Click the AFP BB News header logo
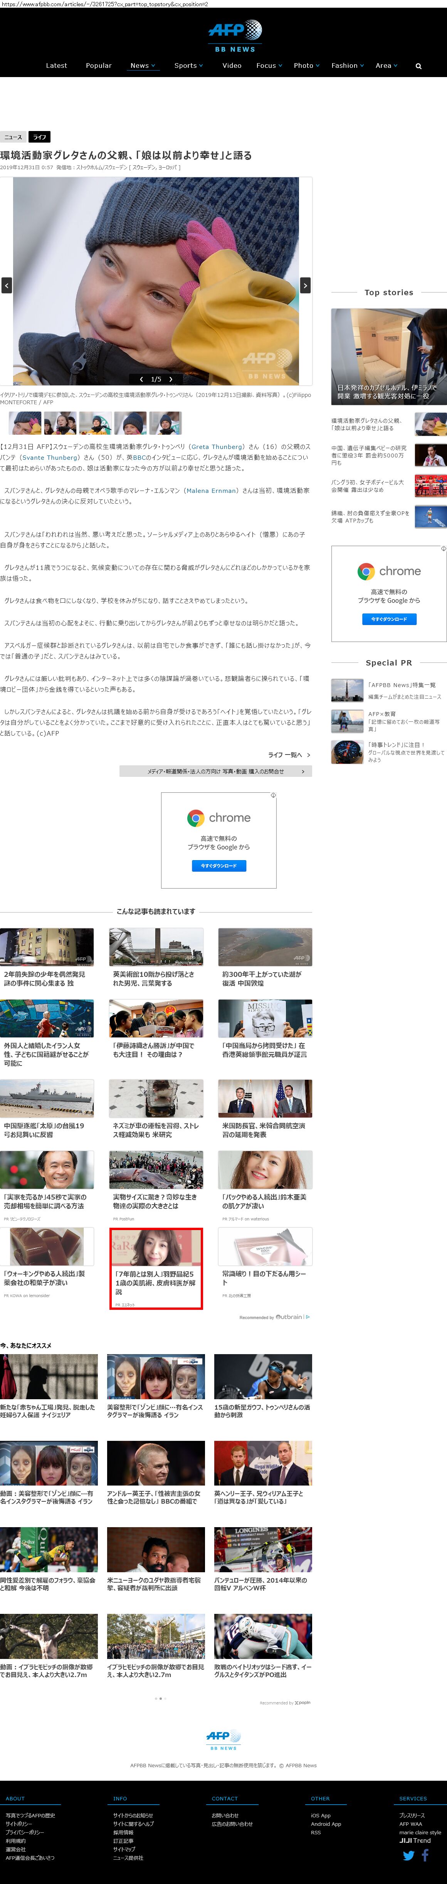The height and width of the screenshot is (1884, 447). (234, 36)
